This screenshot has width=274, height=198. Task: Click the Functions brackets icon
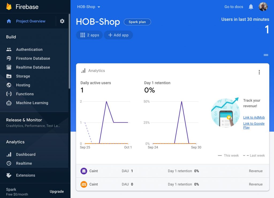click(x=9, y=94)
